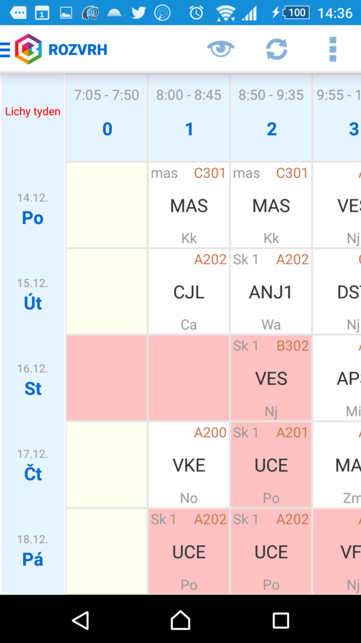Open the three-dot overflow menu
The width and height of the screenshot is (361, 643).
click(x=333, y=49)
